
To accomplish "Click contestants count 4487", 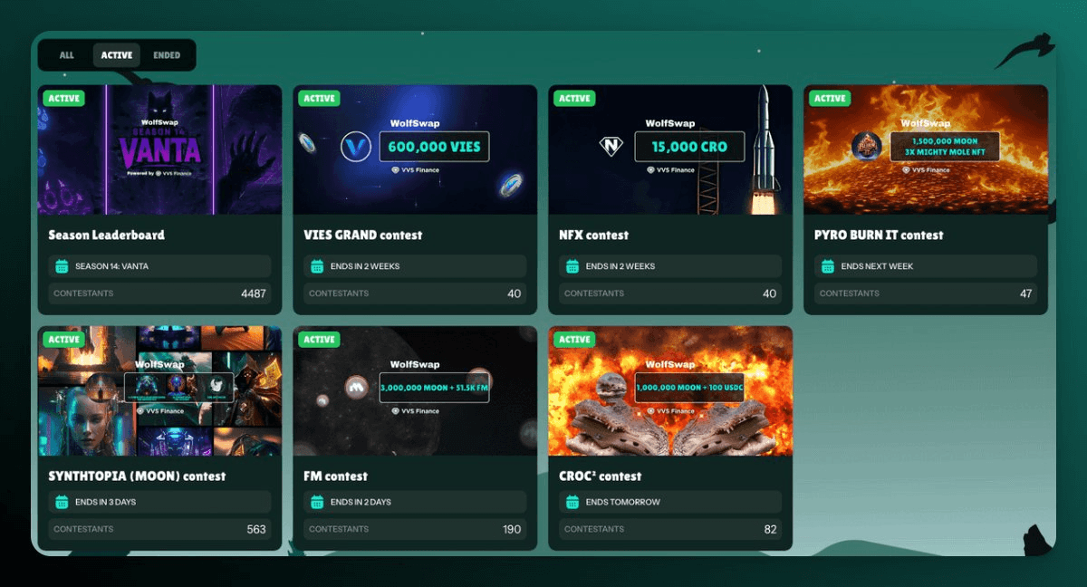I will coord(254,293).
